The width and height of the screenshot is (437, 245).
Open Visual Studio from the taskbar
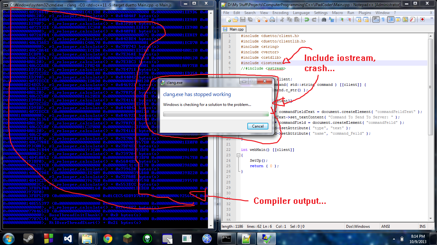click(x=67, y=239)
